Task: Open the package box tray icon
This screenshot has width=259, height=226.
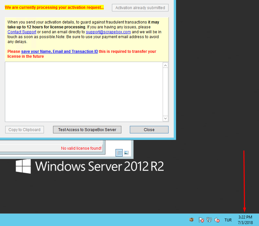Action: [x=191, y=220]
